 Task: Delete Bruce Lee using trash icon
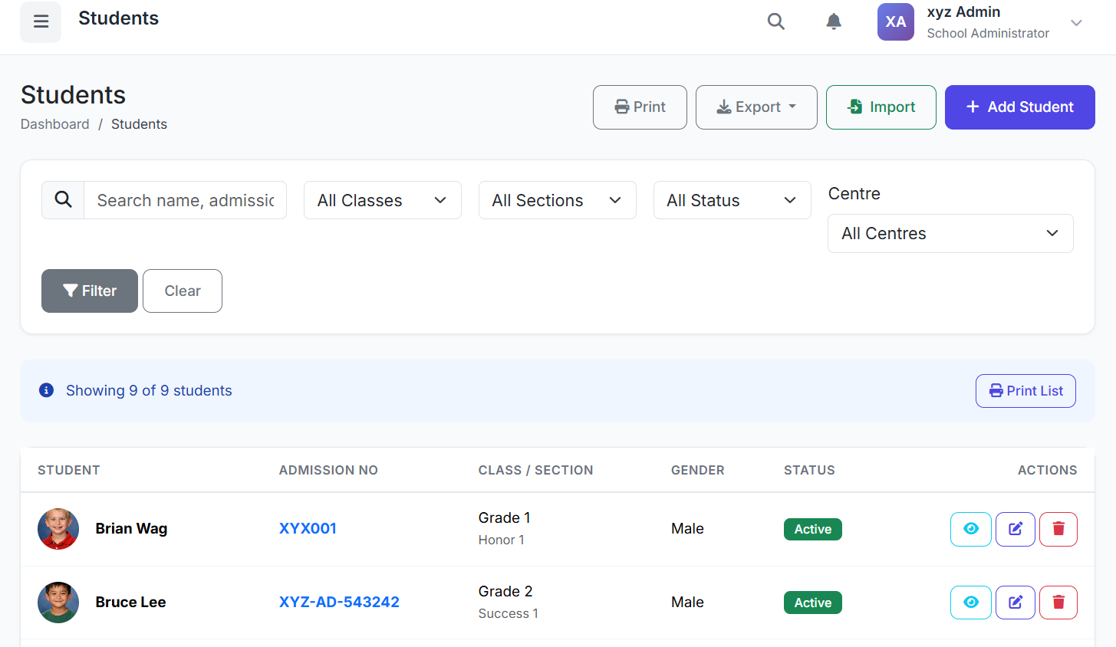1058,603
